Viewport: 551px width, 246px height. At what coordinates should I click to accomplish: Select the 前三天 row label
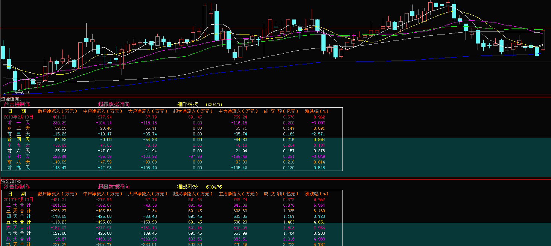pyautogui.click(x=18, y=134)
